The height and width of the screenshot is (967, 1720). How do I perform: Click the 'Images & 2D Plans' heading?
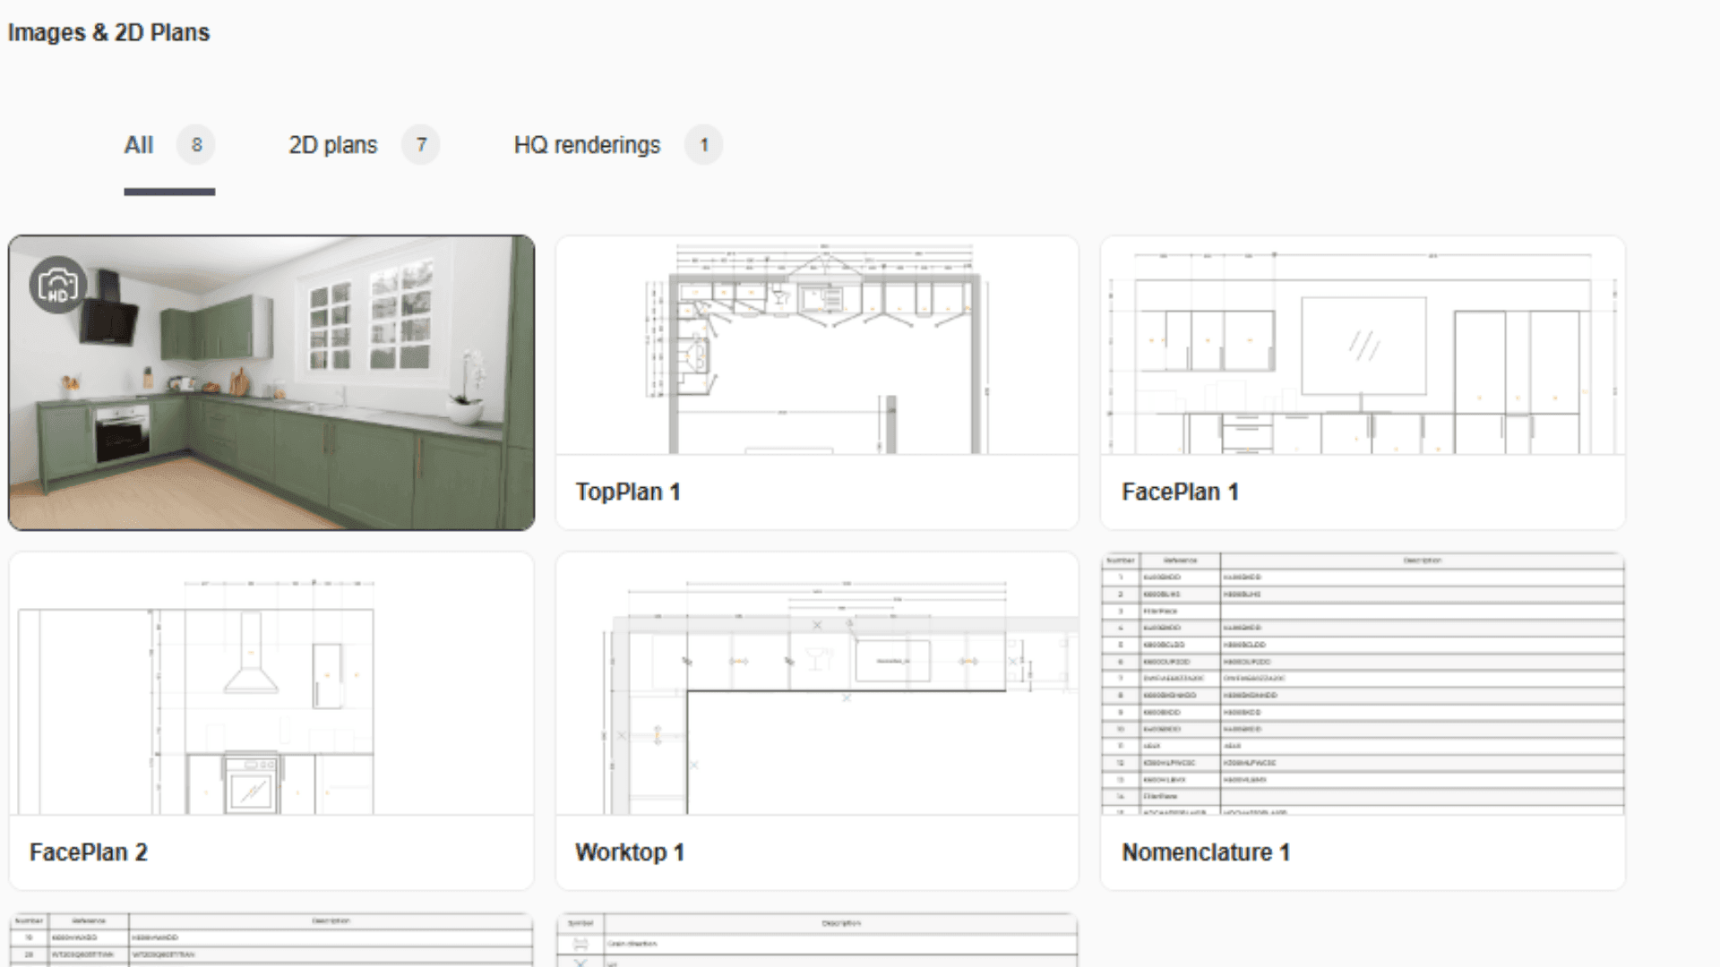[x=108, y=33]
